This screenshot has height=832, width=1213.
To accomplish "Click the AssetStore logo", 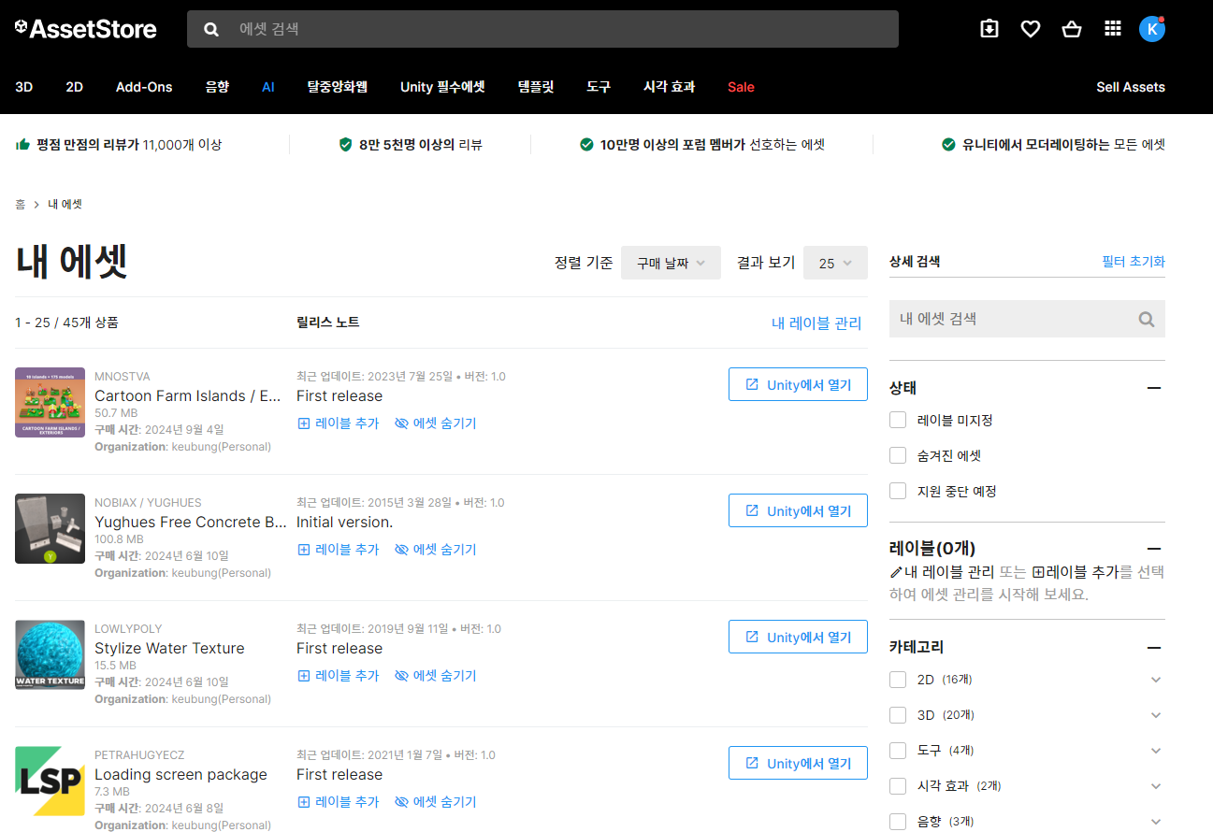I will coord(86,29).
